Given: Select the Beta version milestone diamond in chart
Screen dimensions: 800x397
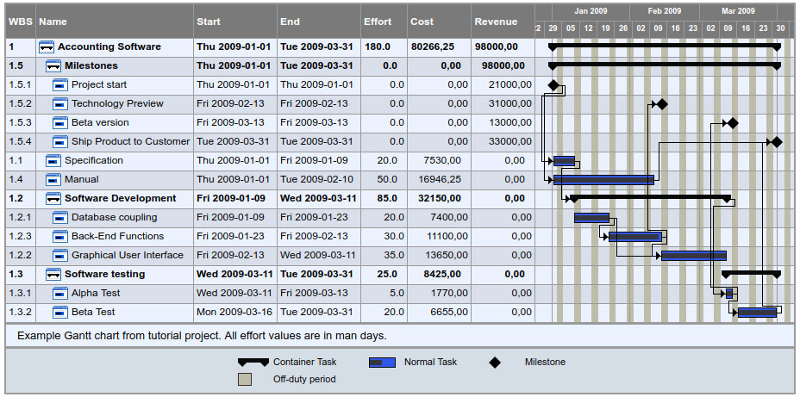Looking at the screenshot, I should 732,123.
